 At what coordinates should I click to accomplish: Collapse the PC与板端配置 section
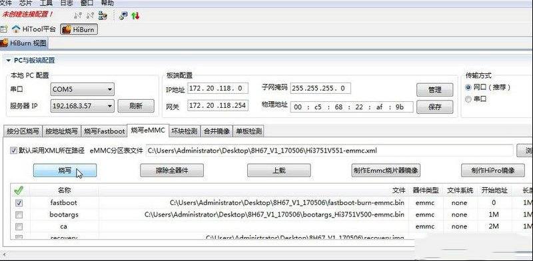tap(8, 61)
